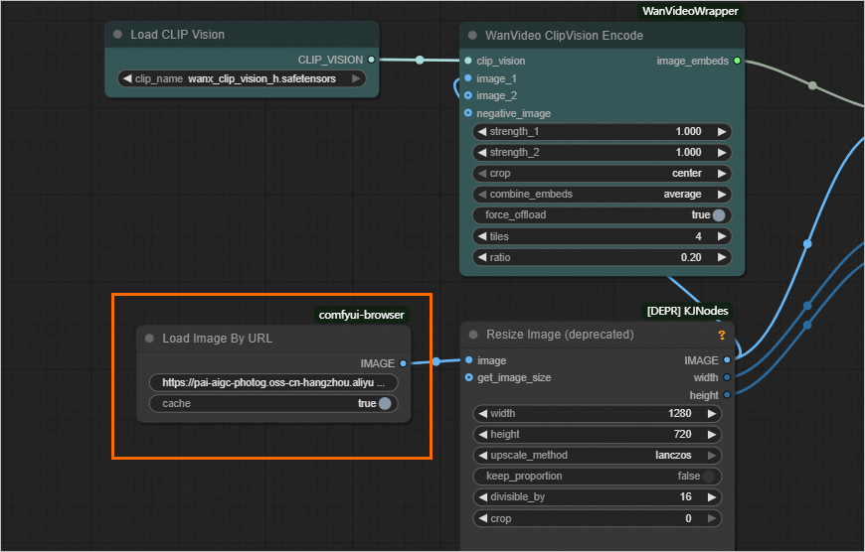Click the comfyui-browser badge label
The width and height of the screenshot is (865, 552).
(361, 315)
